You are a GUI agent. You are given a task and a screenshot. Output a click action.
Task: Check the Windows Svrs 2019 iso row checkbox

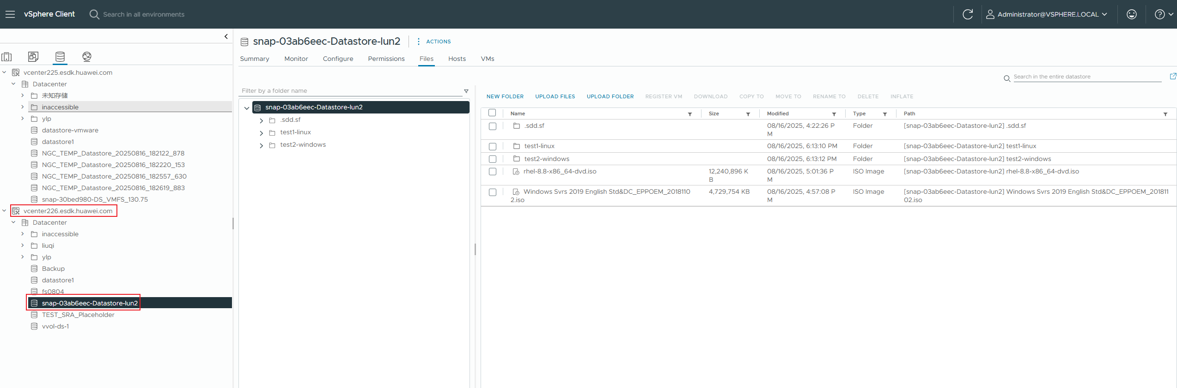coord(493,192)
